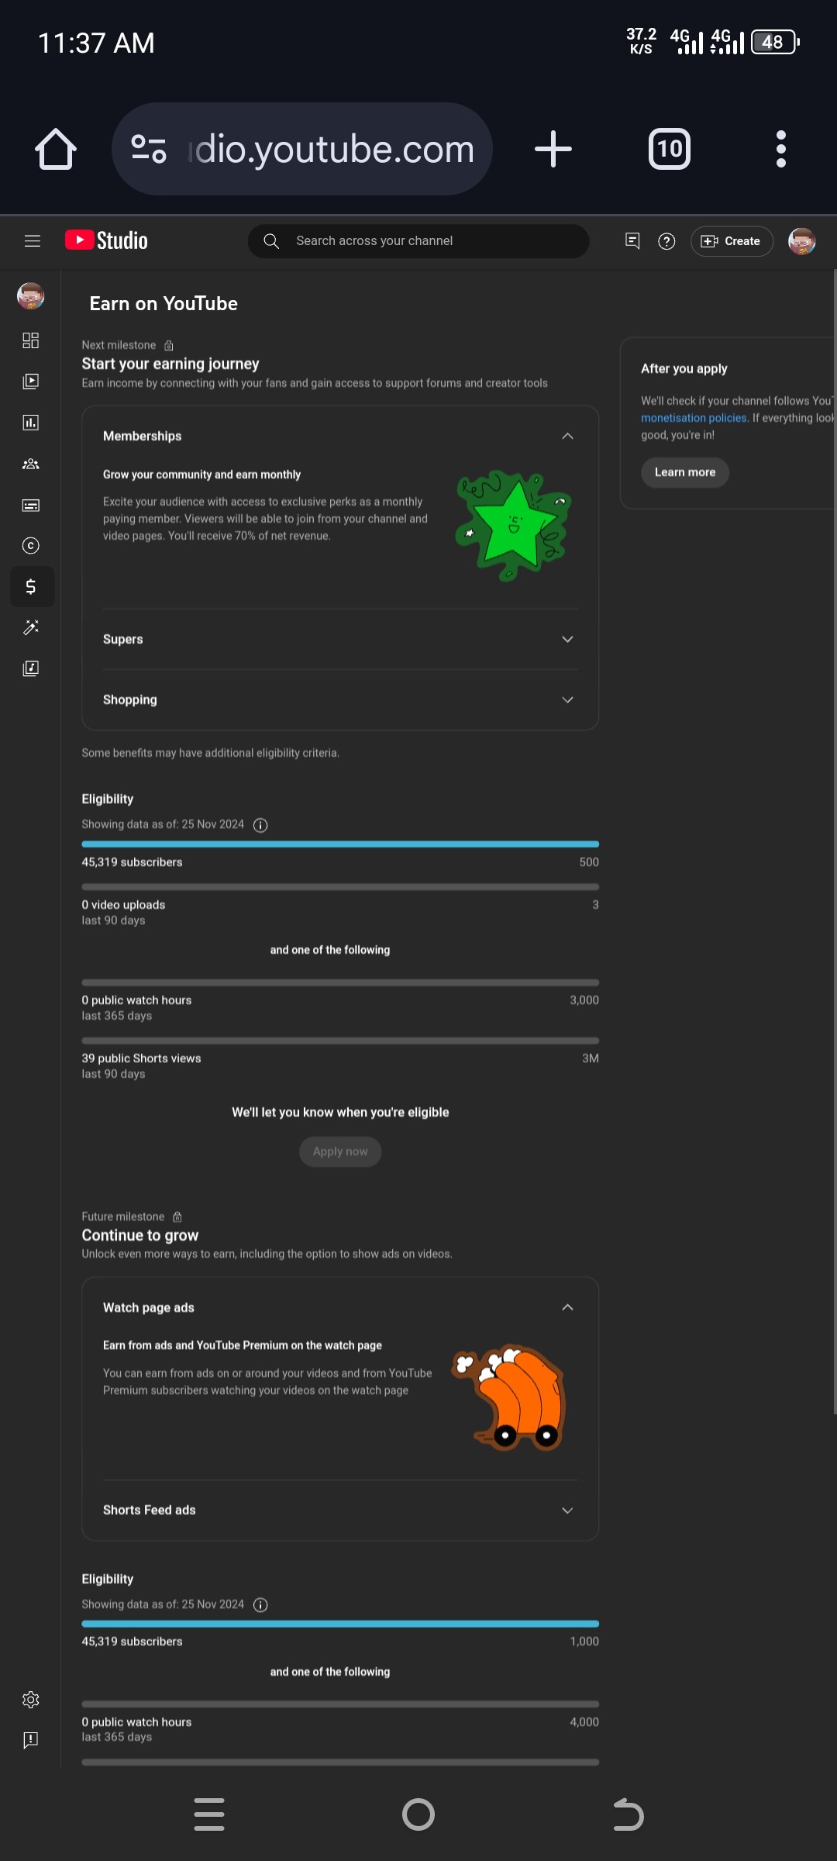Image resolution: width=837 pixels, height=1861 pixels.
Task: Open site settings icon in address bar
Action: 149,149
